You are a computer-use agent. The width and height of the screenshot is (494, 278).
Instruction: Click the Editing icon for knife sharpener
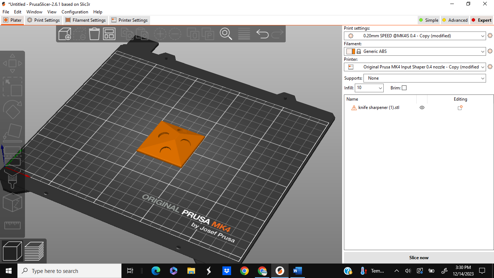coord(460,108)
